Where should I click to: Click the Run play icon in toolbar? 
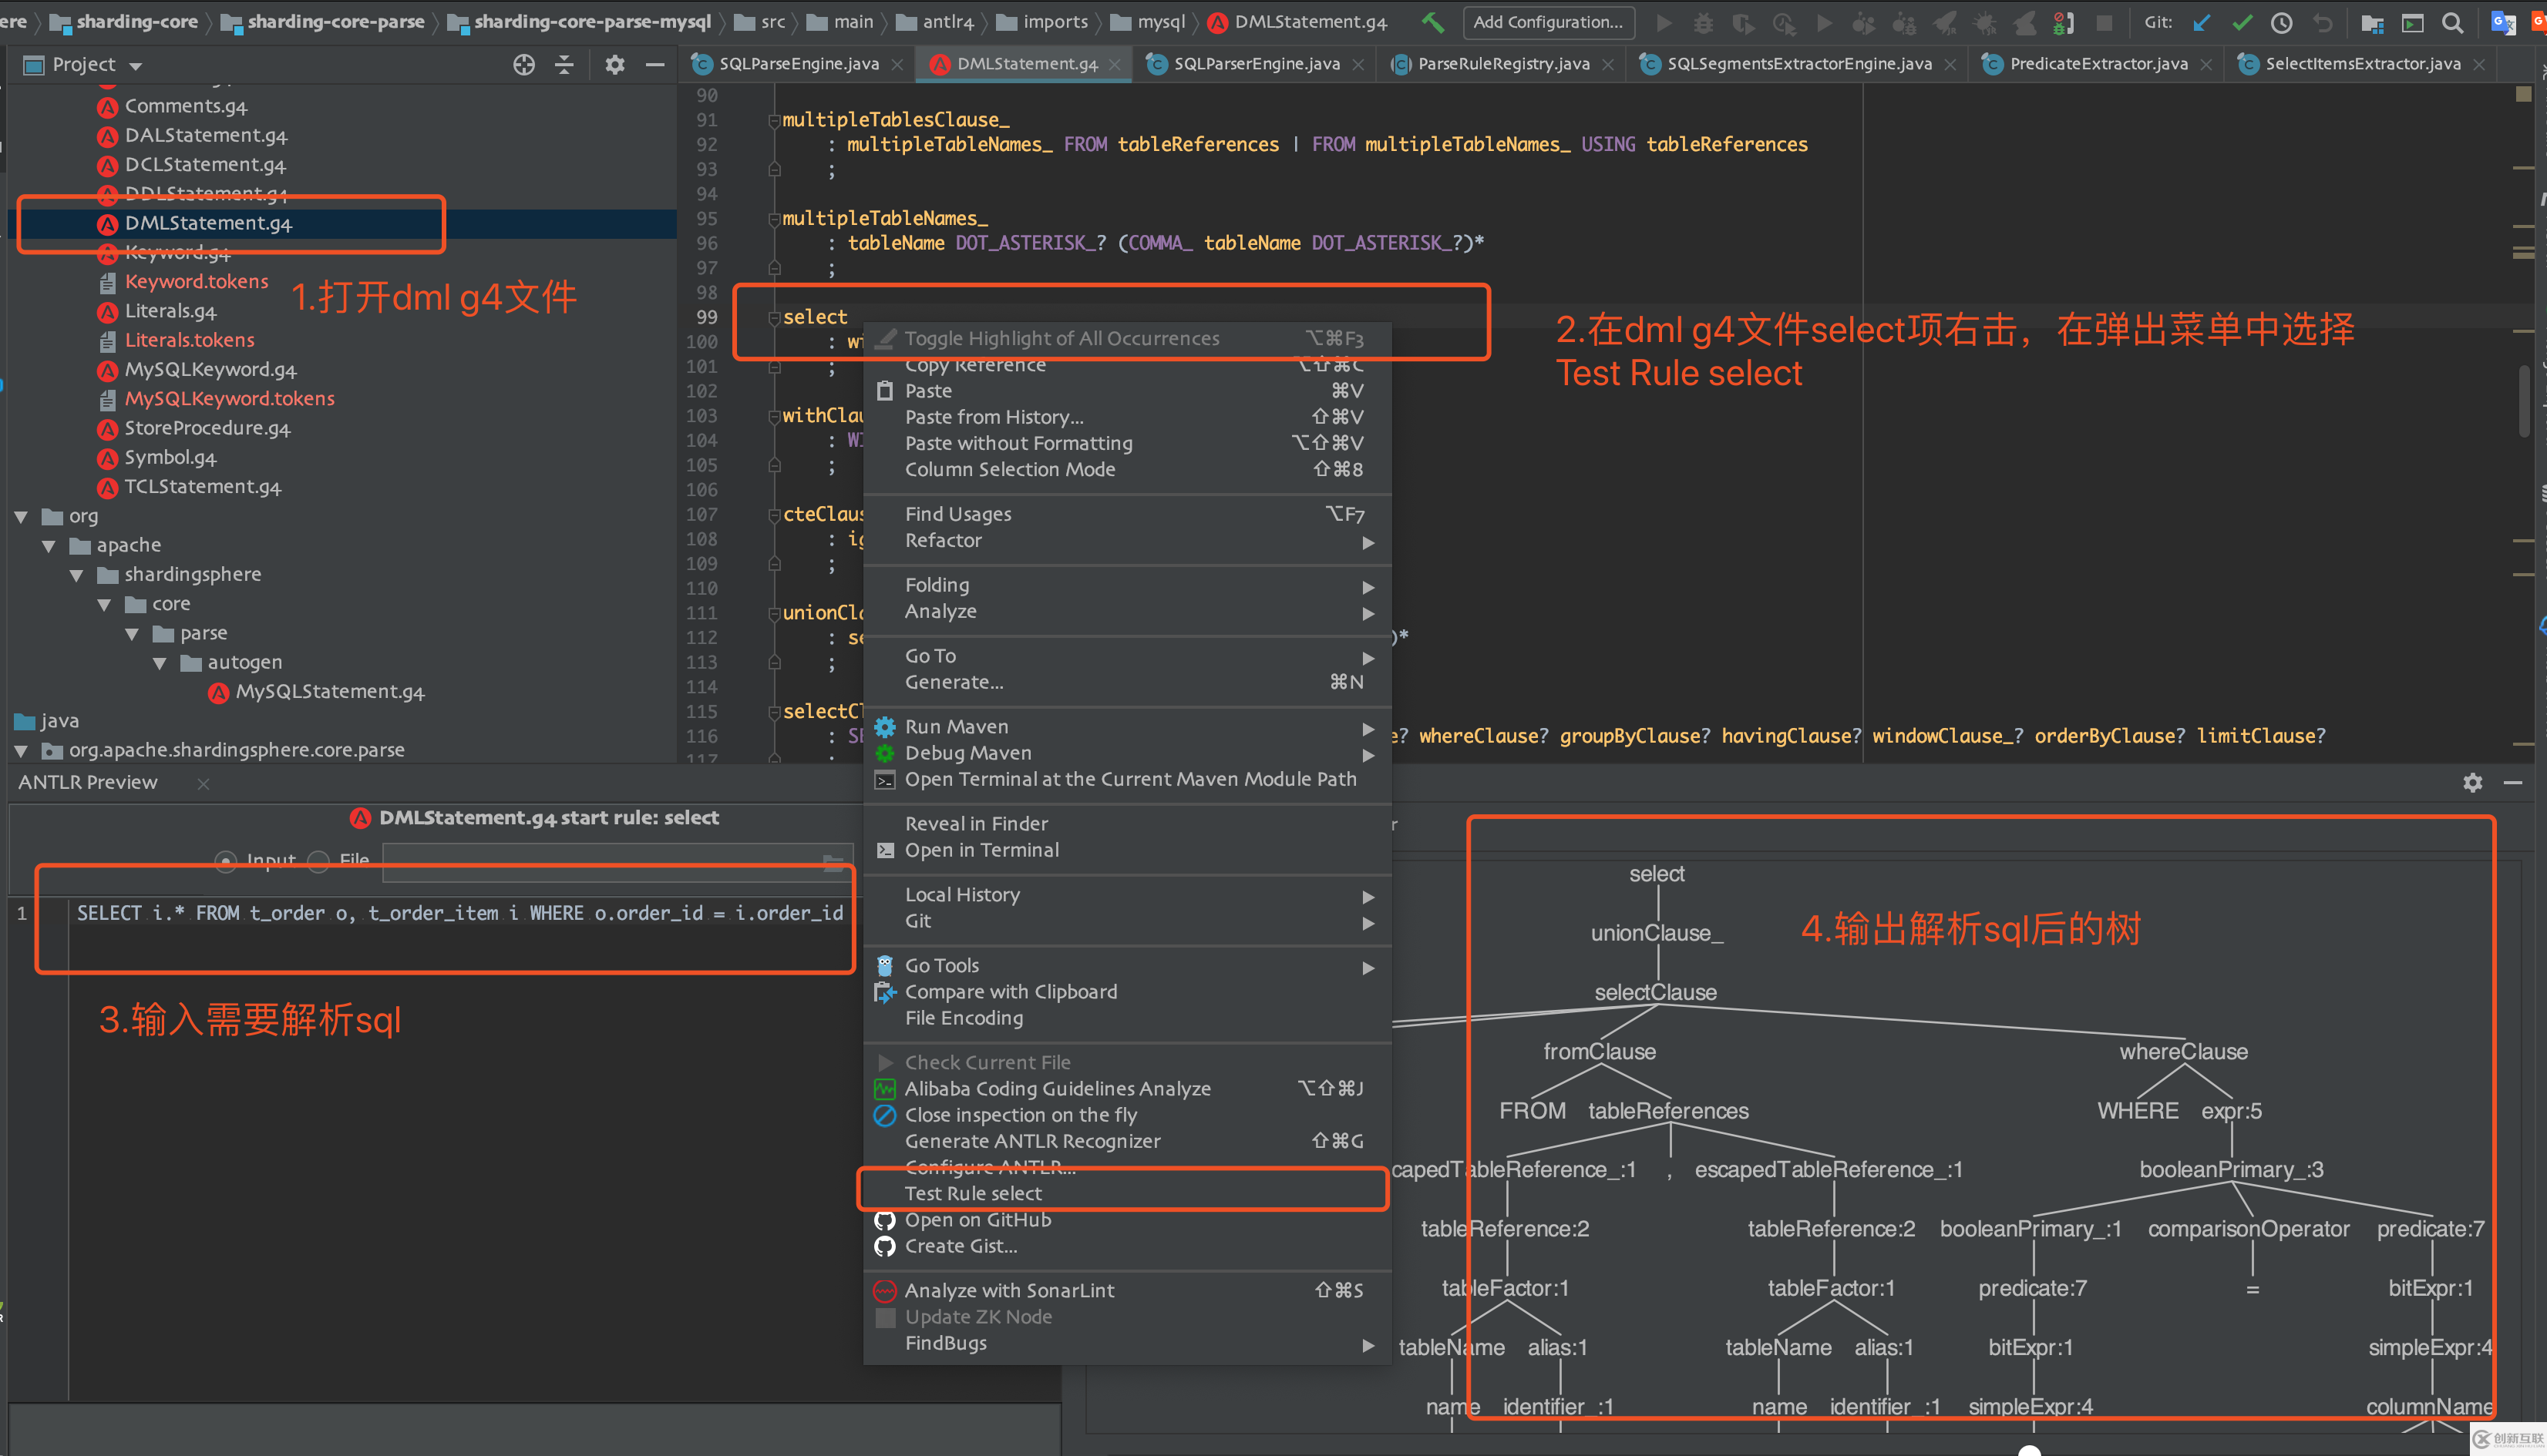point(1664,22)
